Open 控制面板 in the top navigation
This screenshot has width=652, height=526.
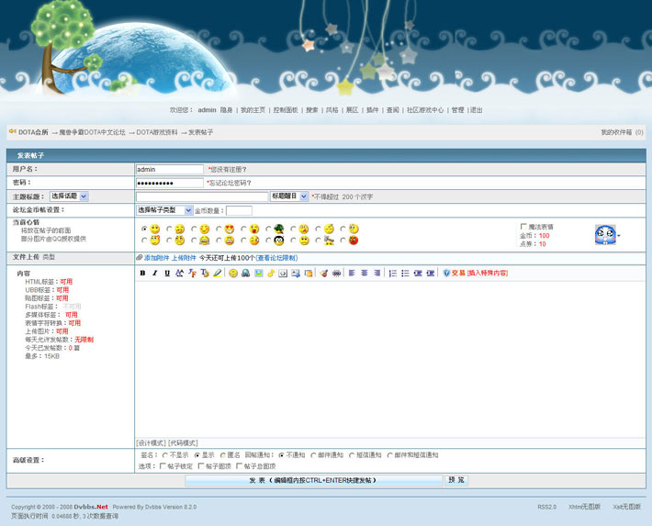click(285, 110)
